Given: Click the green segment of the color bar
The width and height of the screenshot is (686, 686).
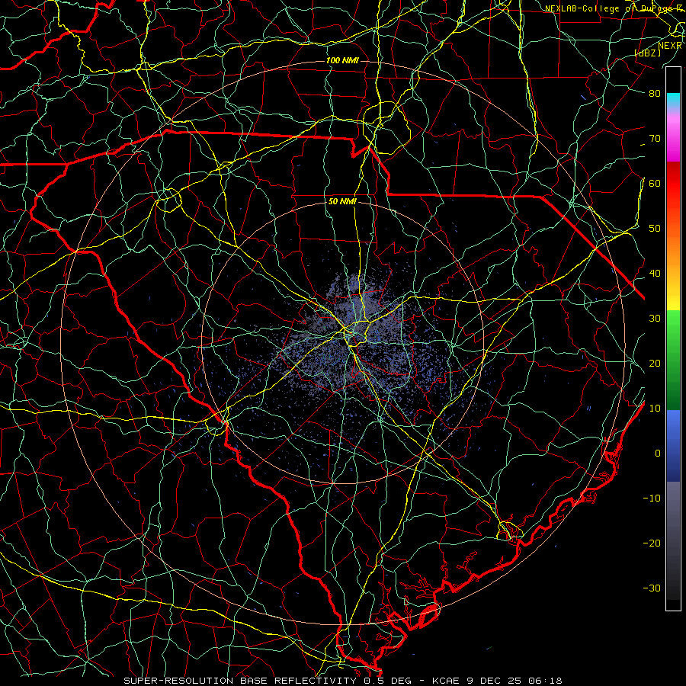Looking at the screenshot, I should 673,360.
